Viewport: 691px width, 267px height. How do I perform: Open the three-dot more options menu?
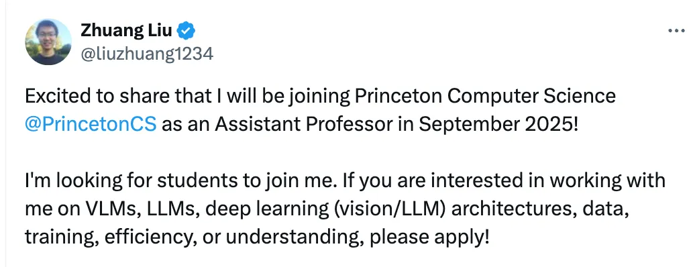click(676, 31)
